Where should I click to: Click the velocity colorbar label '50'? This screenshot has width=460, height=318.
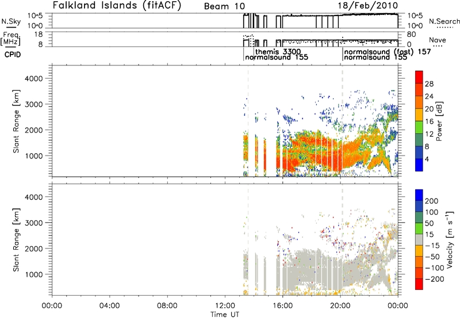430,223
